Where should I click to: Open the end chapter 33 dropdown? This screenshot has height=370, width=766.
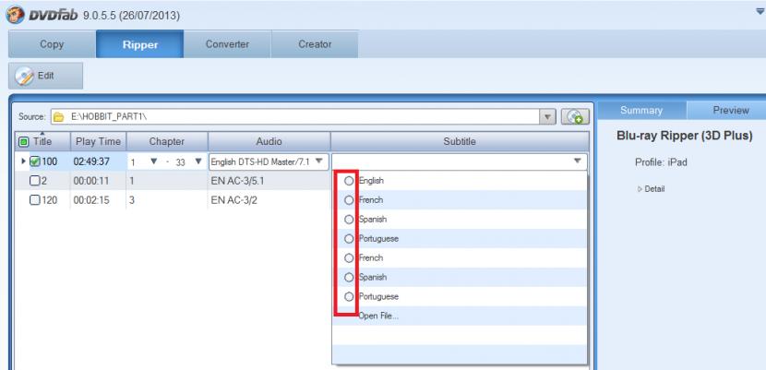pyautogui.click(x=196, y=162)
